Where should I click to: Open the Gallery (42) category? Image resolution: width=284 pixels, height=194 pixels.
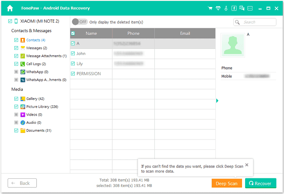35,99
